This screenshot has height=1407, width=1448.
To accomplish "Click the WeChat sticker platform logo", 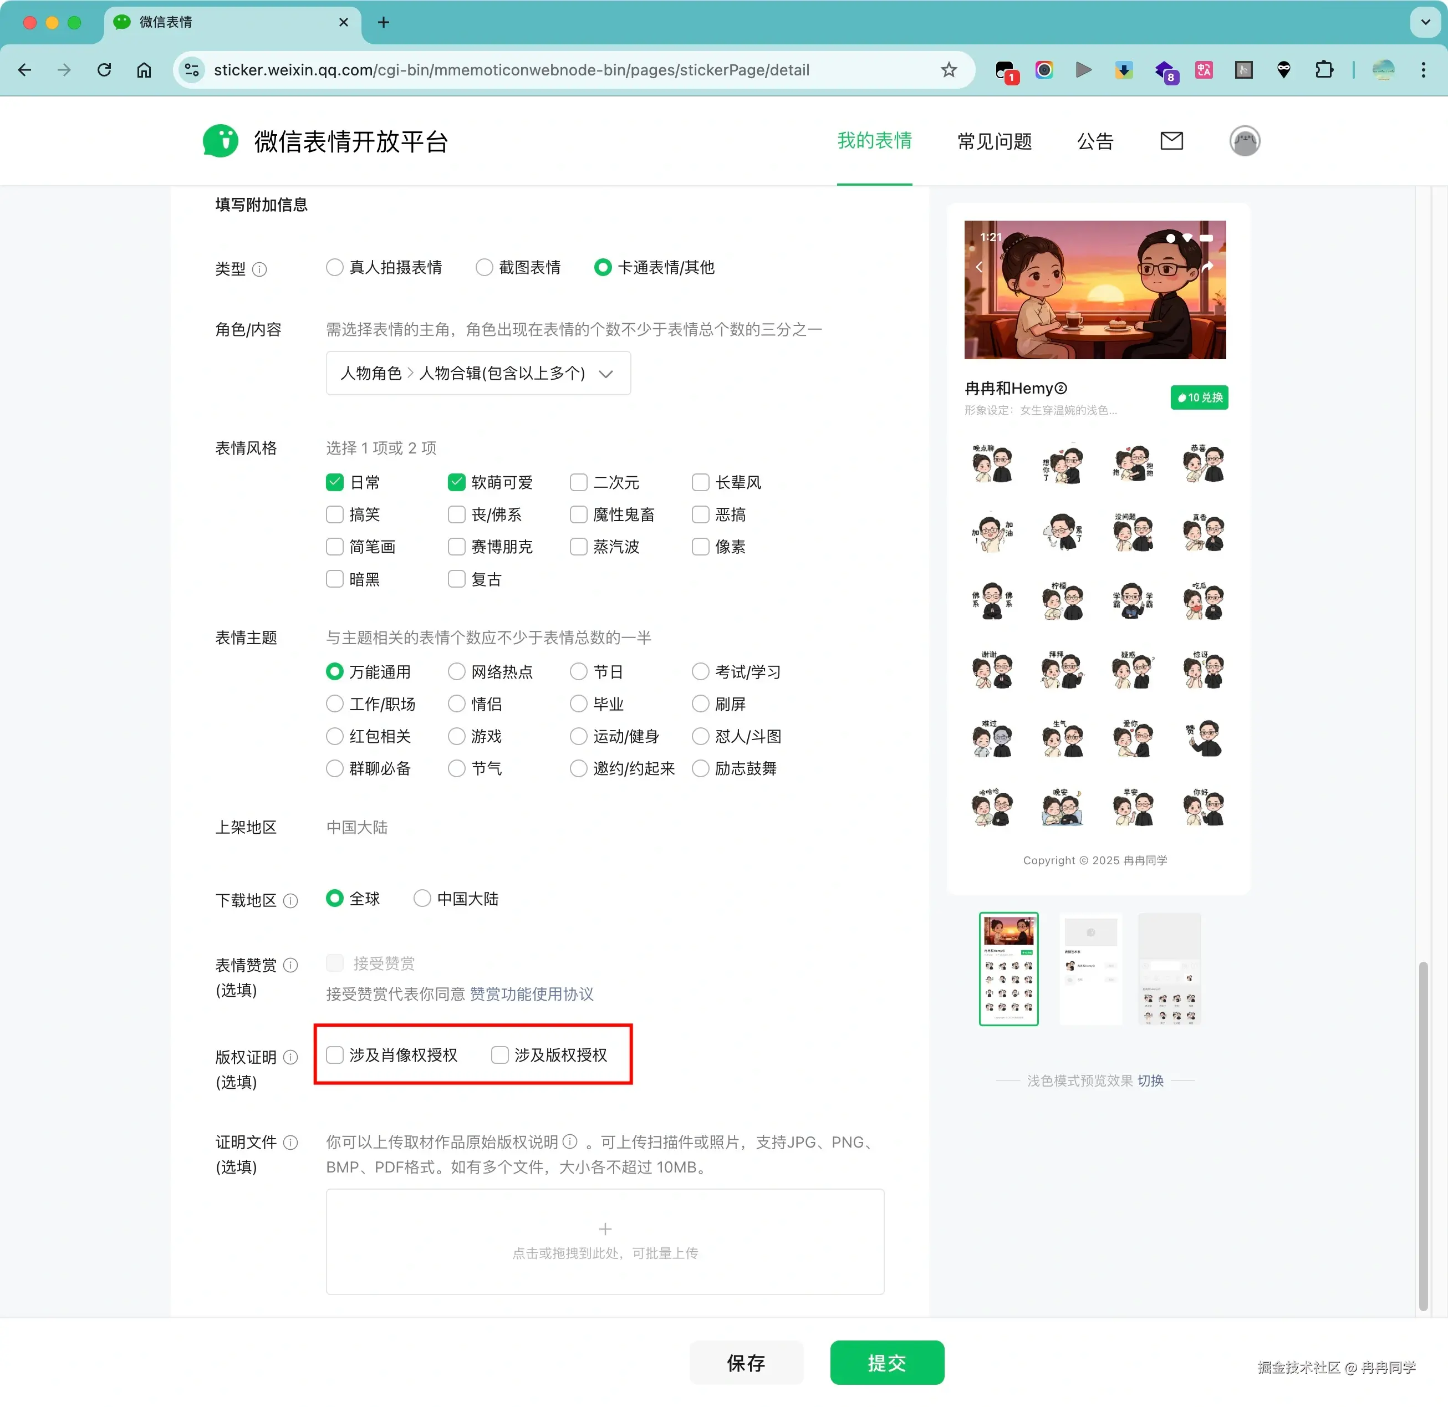I will tap(221, 140).
